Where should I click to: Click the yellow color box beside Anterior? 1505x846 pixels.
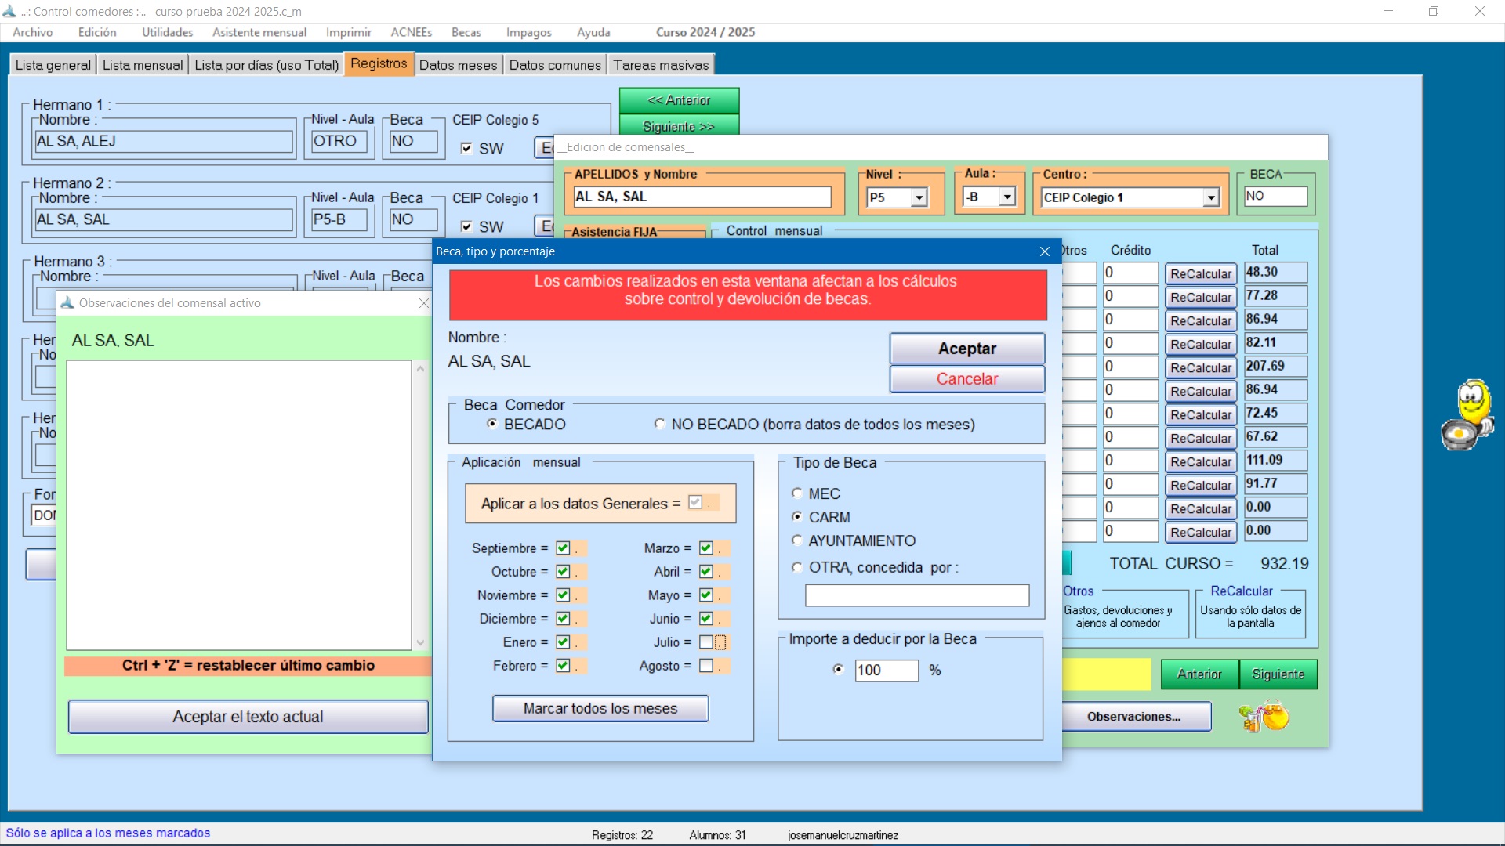point(1106,674)
